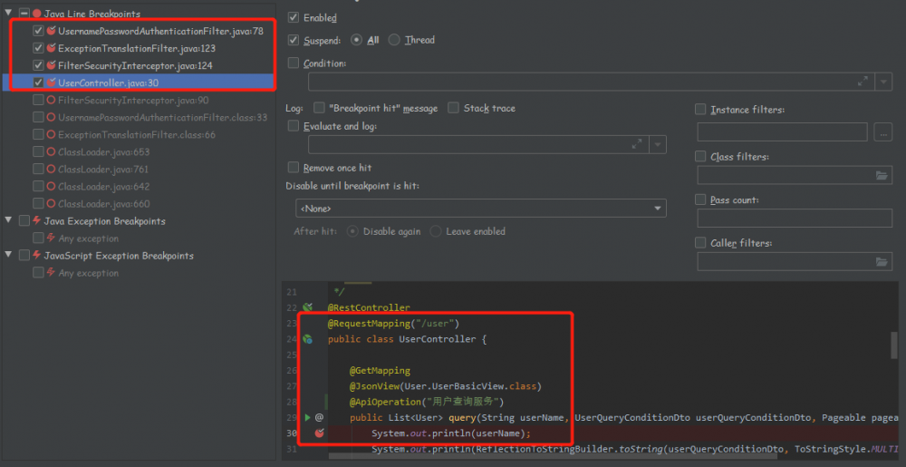Expand the Condition editor with the arrows icon

click(863, 83)
